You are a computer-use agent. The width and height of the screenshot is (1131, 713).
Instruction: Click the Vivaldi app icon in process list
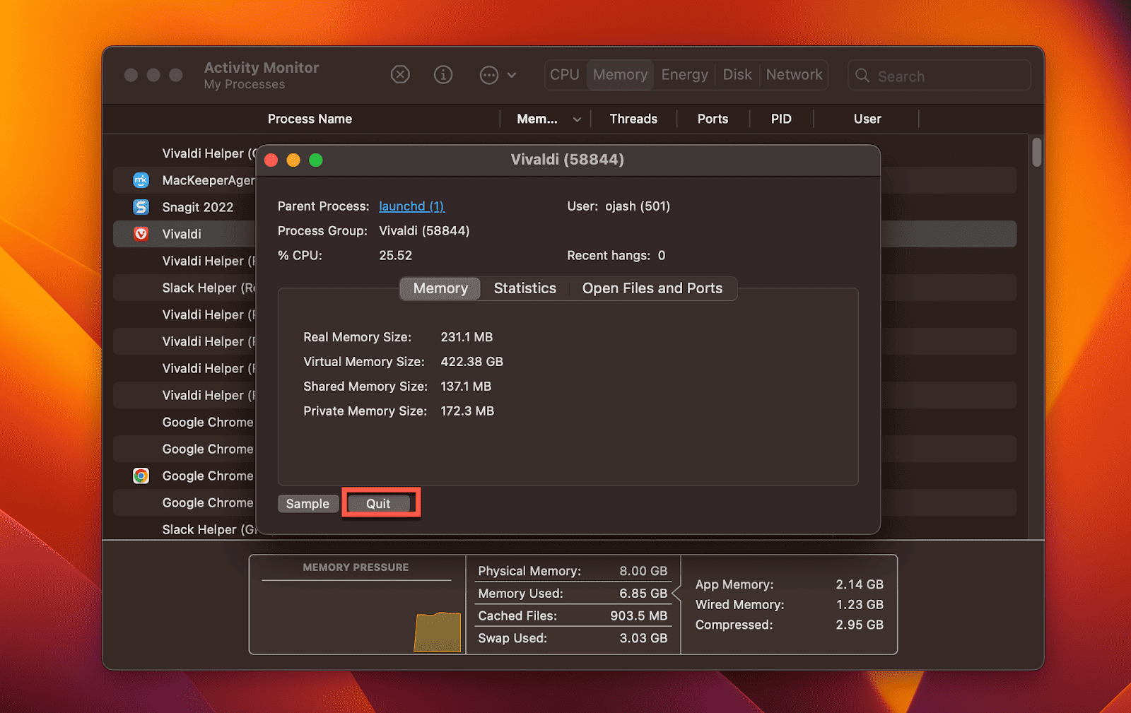coord(141,234)
